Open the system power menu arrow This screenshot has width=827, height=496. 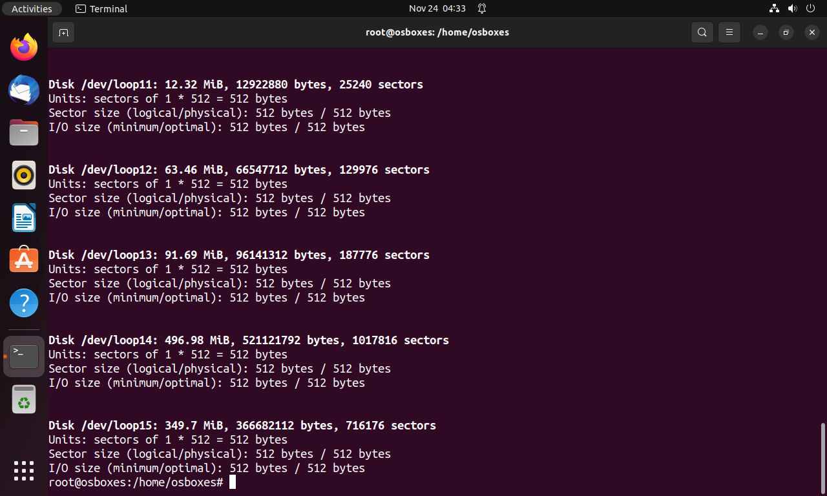click(x=811, y=8)
